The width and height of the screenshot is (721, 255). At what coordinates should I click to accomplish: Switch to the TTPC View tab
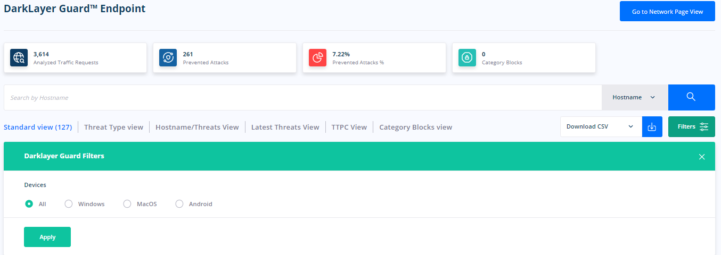(x=349, y=127)
